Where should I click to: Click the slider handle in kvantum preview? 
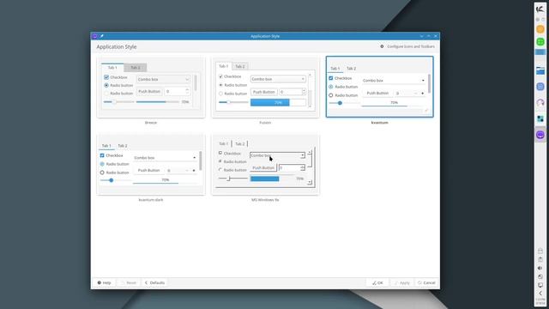[340, 103]
